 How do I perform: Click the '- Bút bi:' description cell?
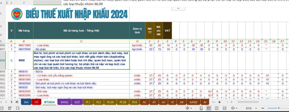pyautogui.click(x=81, y=71)
